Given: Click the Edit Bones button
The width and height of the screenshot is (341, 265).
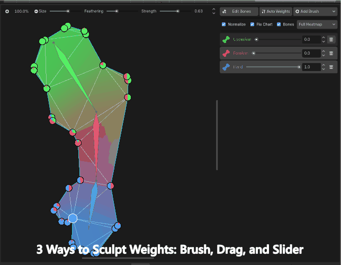Looking at the screenshot, I should [x=239, y=11].
